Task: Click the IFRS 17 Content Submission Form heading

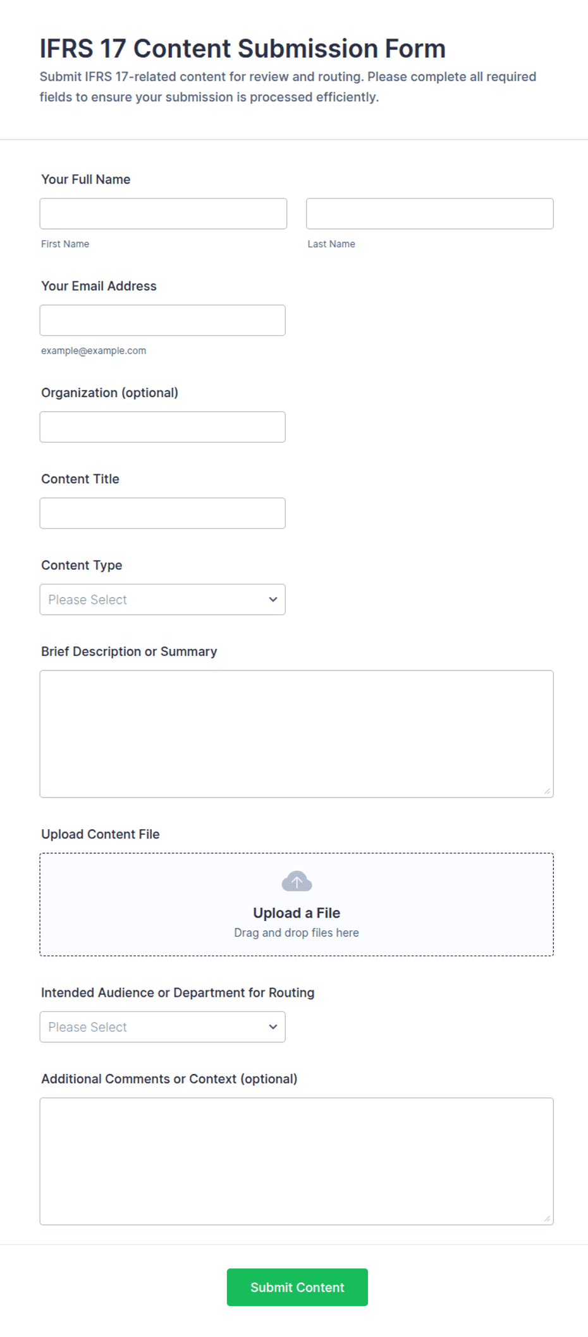Action: (243, 49)
